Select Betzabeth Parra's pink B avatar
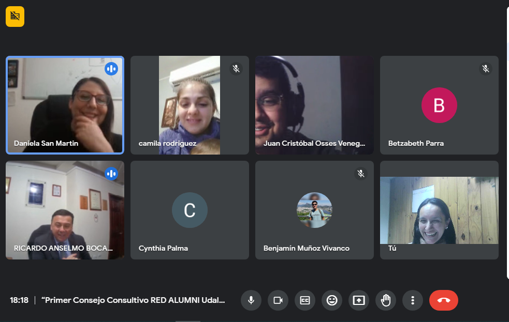Screen dimensions: 509x322 [439, 105]
